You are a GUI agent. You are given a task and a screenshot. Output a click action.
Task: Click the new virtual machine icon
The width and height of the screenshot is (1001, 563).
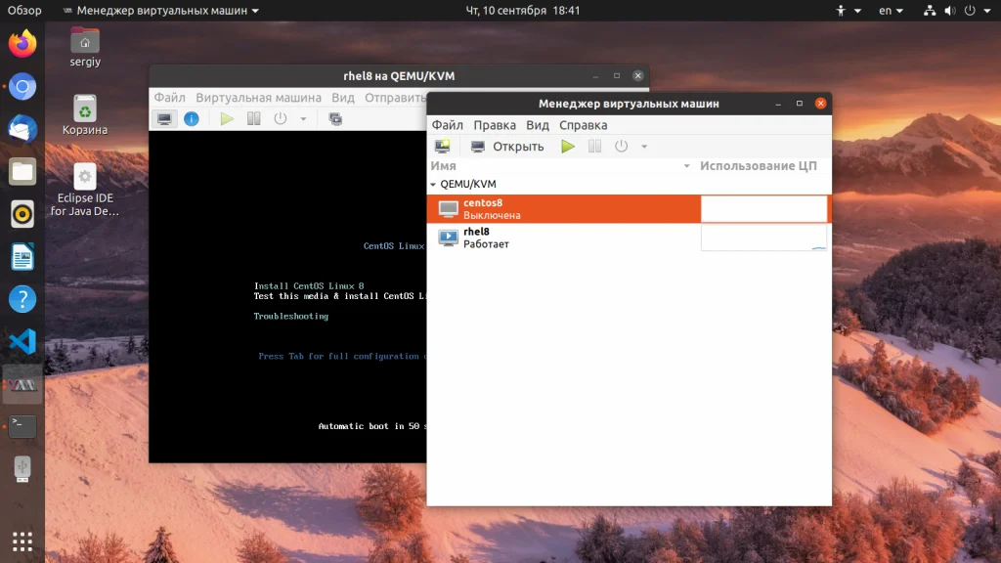pyautogui.click(x=443, y=147)
